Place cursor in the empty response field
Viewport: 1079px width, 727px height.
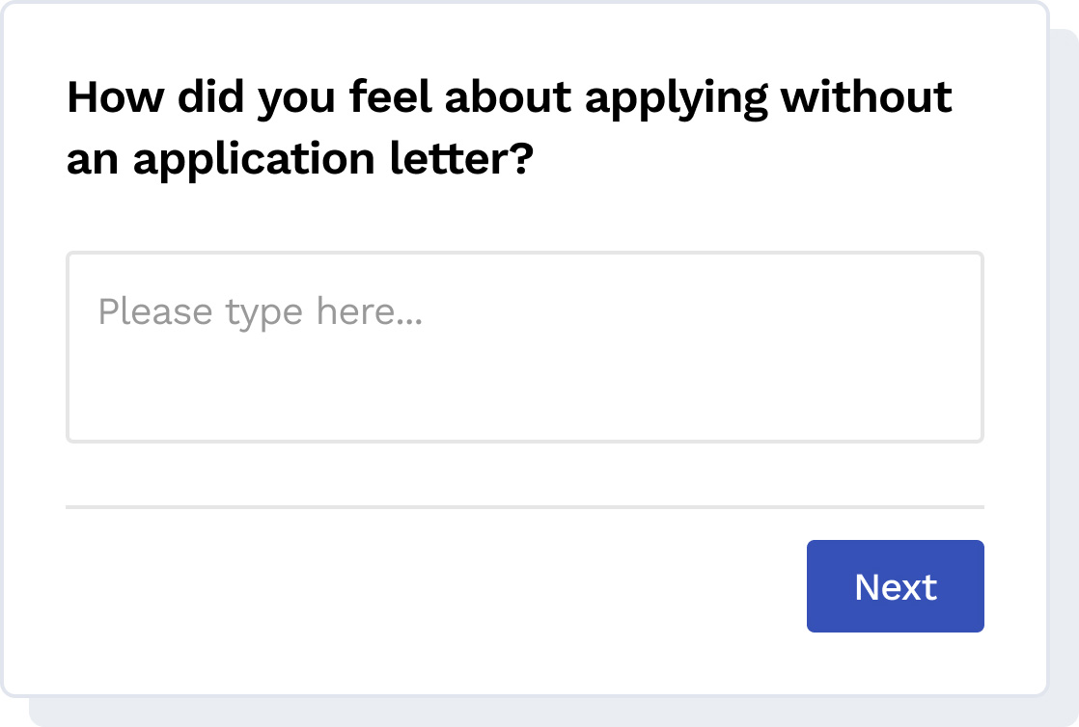click(x=525, y=347)
